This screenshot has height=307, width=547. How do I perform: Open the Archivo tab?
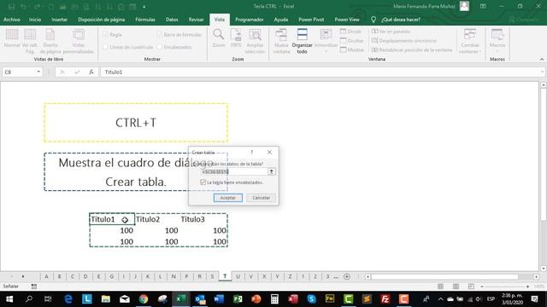[x=11, y=20]
